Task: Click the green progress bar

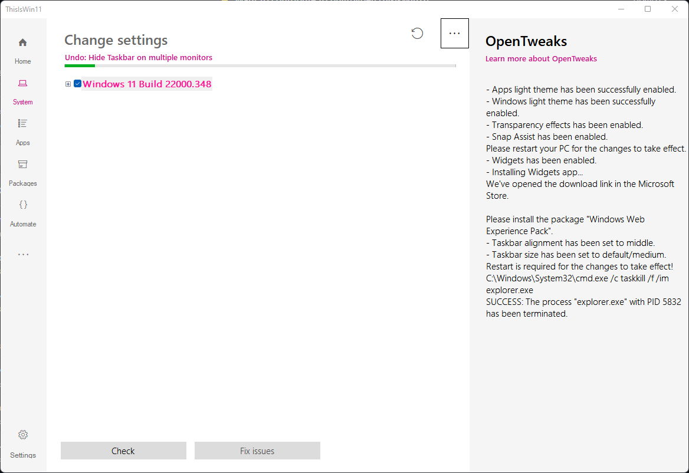Action: point(79,66)
